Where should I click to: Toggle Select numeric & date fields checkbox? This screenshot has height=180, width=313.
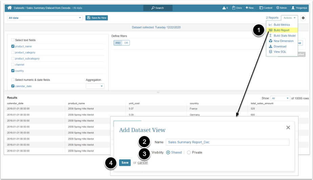point(13,80)
